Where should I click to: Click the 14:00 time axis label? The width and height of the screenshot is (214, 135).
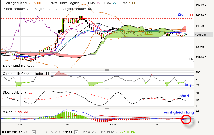click(20, 124)
